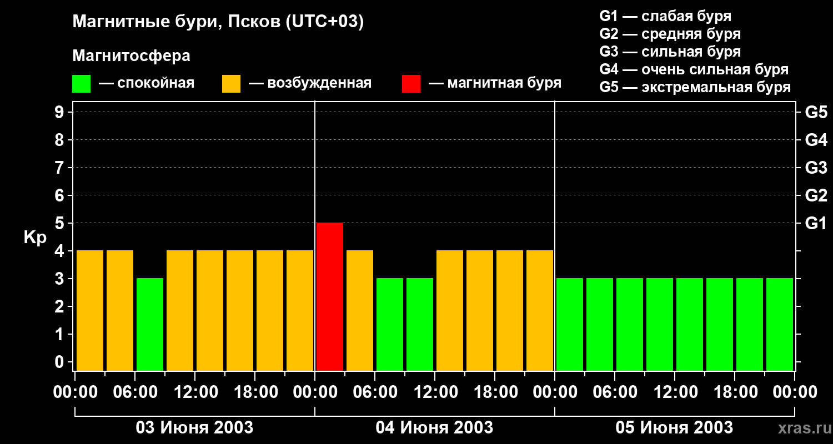Click the orange 'возбужденная' legend swatch

[231, 84]
